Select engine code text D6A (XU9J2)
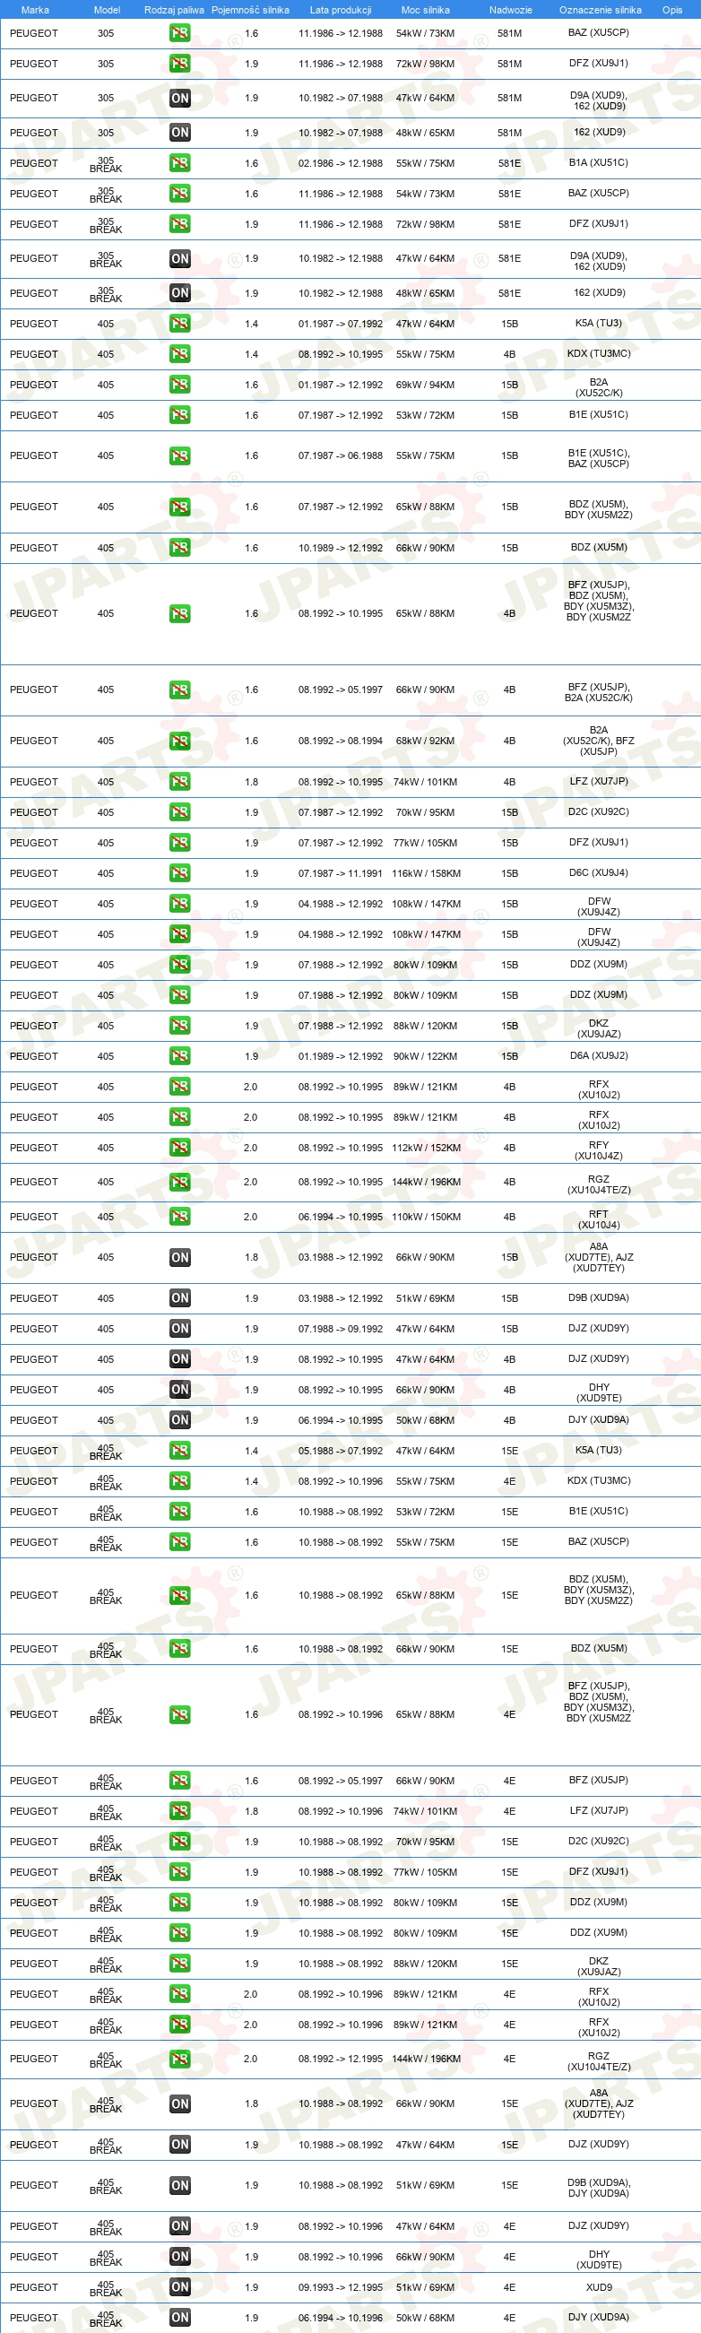 599,1056
